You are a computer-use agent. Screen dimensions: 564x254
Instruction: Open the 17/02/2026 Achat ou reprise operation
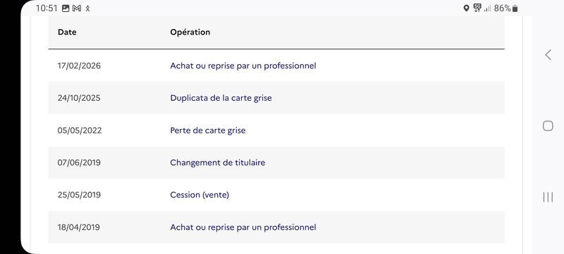[x=243, y=66]
